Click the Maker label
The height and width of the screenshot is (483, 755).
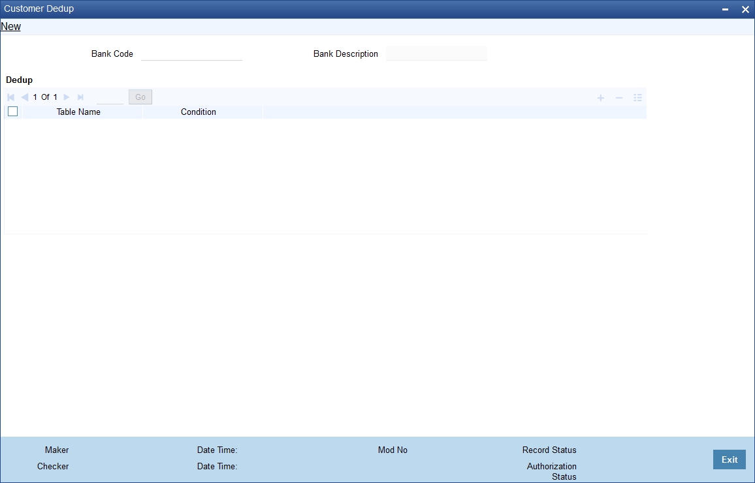pos(57,450)
